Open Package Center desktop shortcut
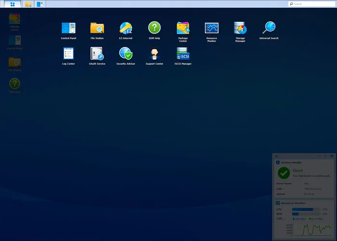 14,22
